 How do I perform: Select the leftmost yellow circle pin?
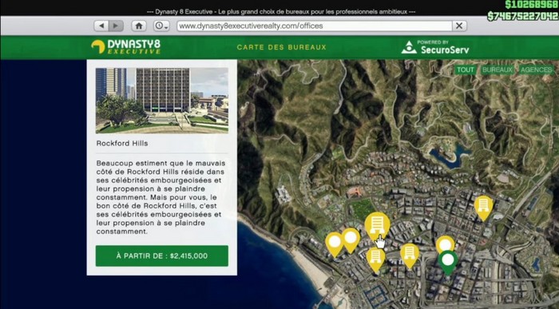point(335,244)
